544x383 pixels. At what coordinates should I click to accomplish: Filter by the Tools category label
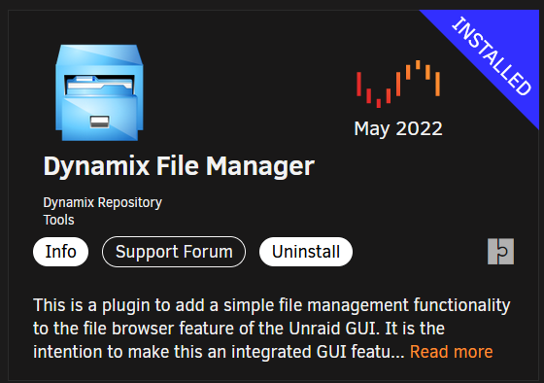pyautogui.click(x=58, y=220)
